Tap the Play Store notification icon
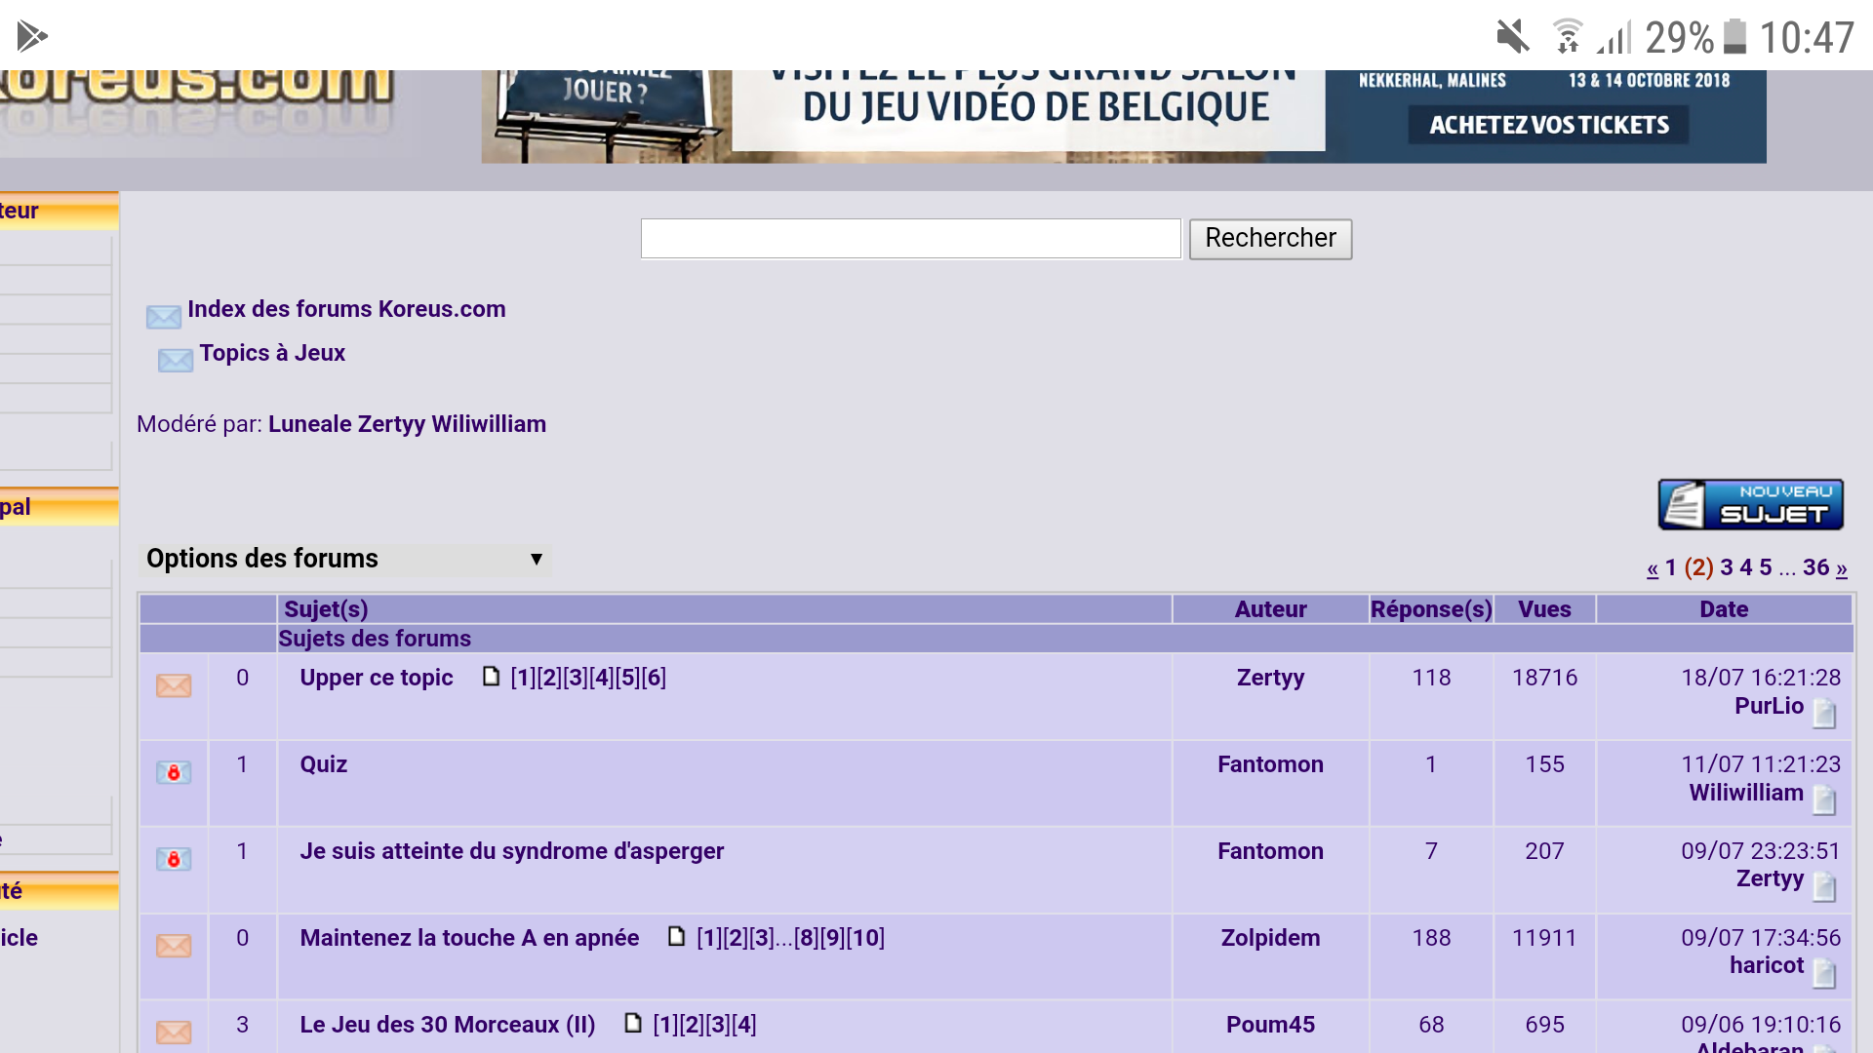This screenshot has height=1053, width=1873. coord(31,37)
